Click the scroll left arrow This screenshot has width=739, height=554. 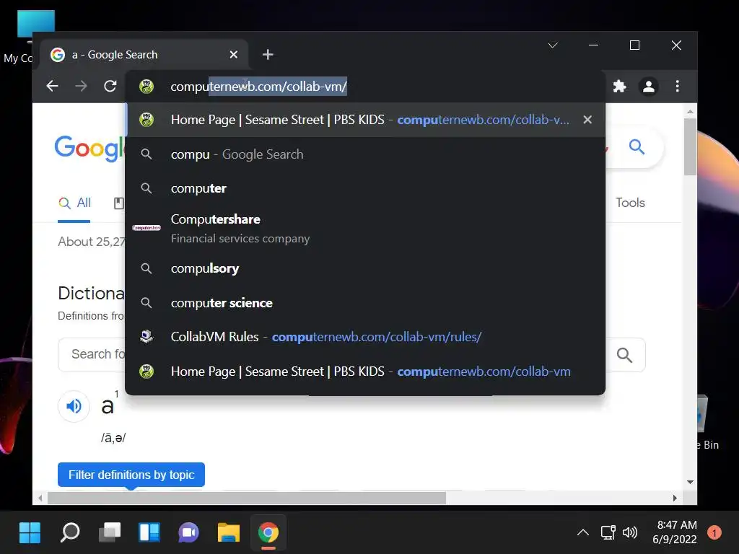point(40,498)
